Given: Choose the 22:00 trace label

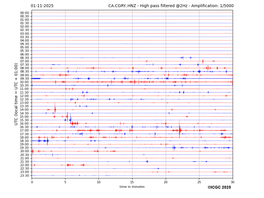Looking at the screenshot, I should [x=24, y=165].
